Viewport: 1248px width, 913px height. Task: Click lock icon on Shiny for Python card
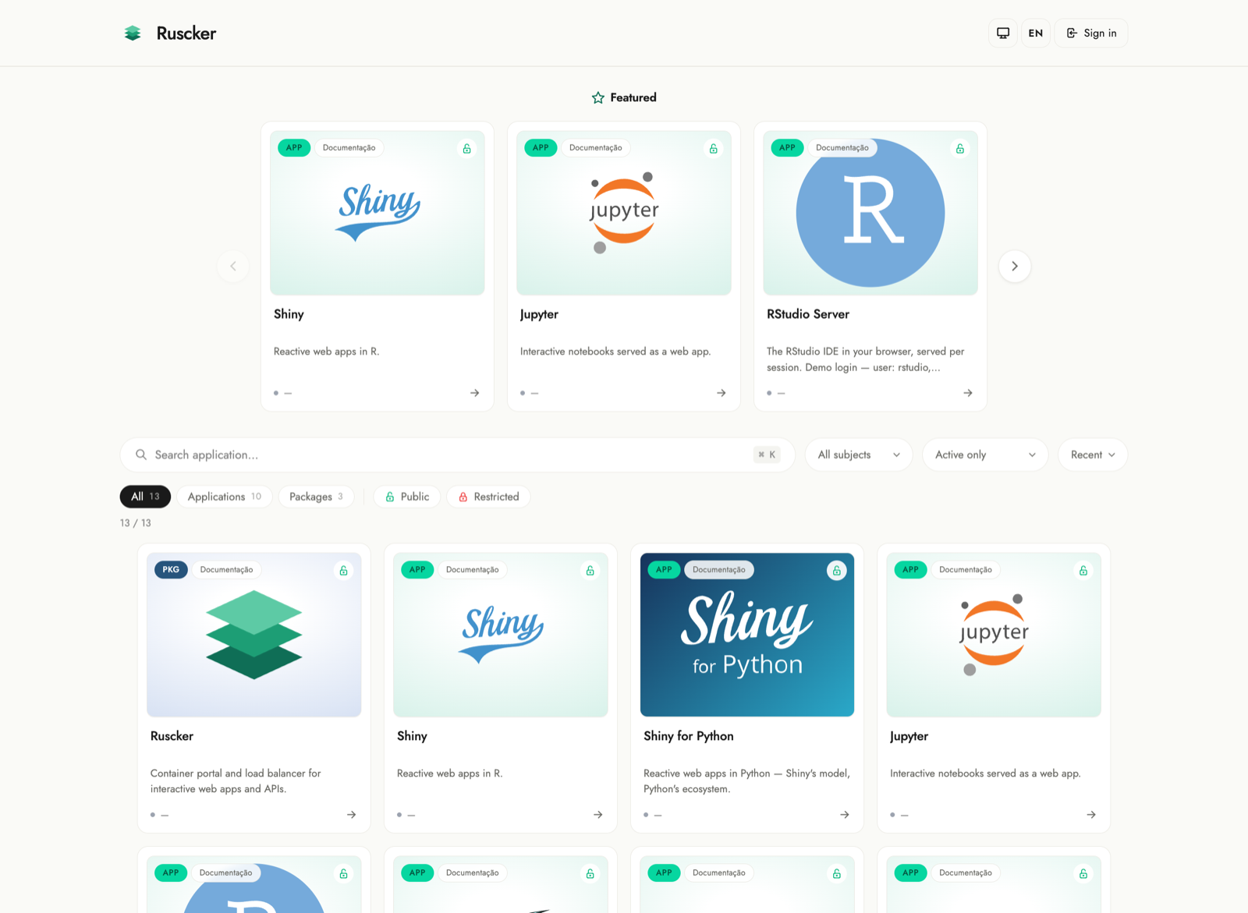[x=836, y=571]
